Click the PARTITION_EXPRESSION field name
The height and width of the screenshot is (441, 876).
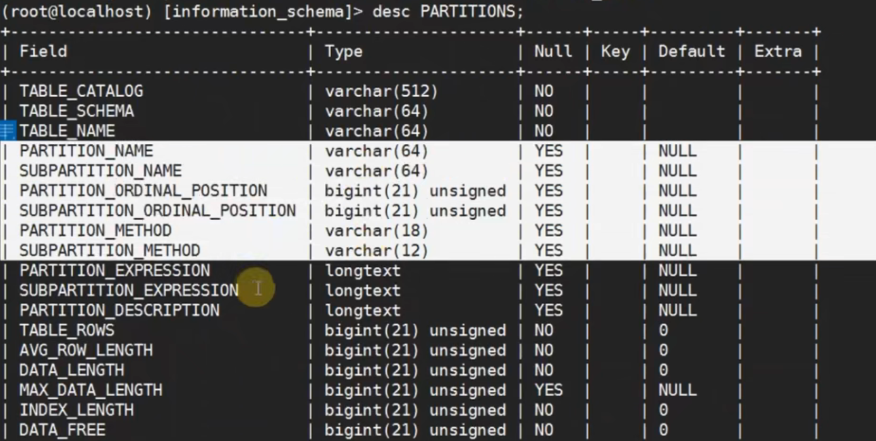114,271
